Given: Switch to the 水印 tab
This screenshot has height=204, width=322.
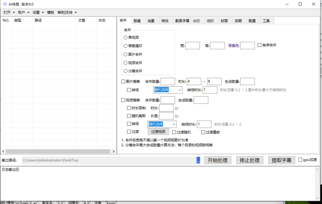Looking at the screenshot, I should 196,21.
